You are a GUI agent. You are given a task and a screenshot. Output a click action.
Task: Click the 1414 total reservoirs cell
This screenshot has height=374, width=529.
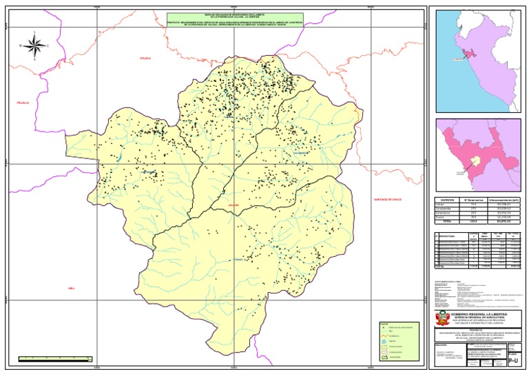[x=474, y=222]
